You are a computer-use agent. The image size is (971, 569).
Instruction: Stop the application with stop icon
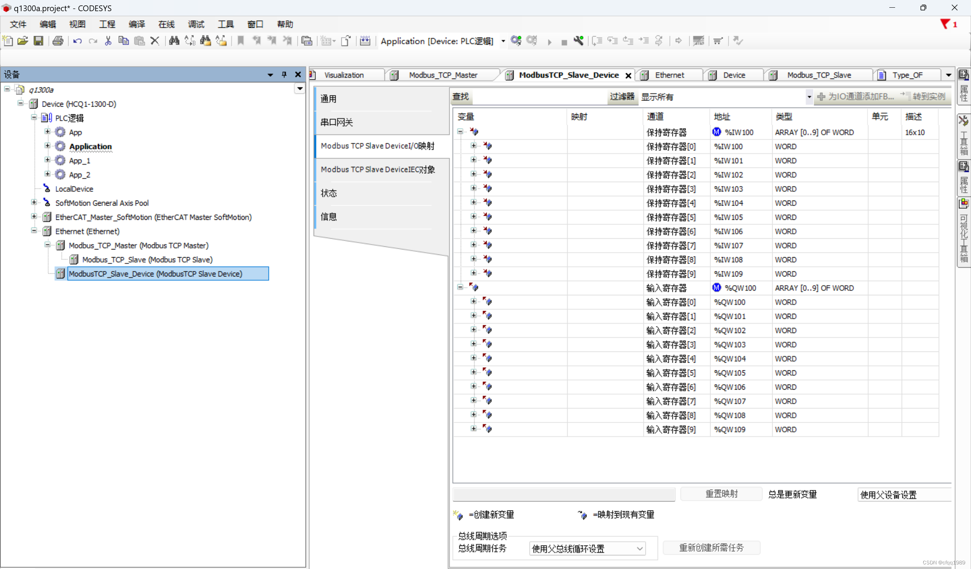coord(564,42)
